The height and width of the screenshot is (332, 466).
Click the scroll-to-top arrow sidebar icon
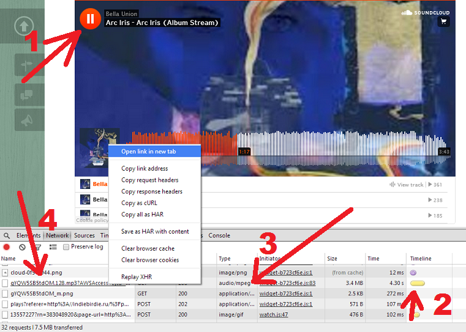coord(24,26)
